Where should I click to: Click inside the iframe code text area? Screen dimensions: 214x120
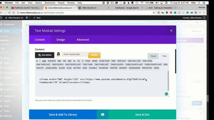coord(101,83)
